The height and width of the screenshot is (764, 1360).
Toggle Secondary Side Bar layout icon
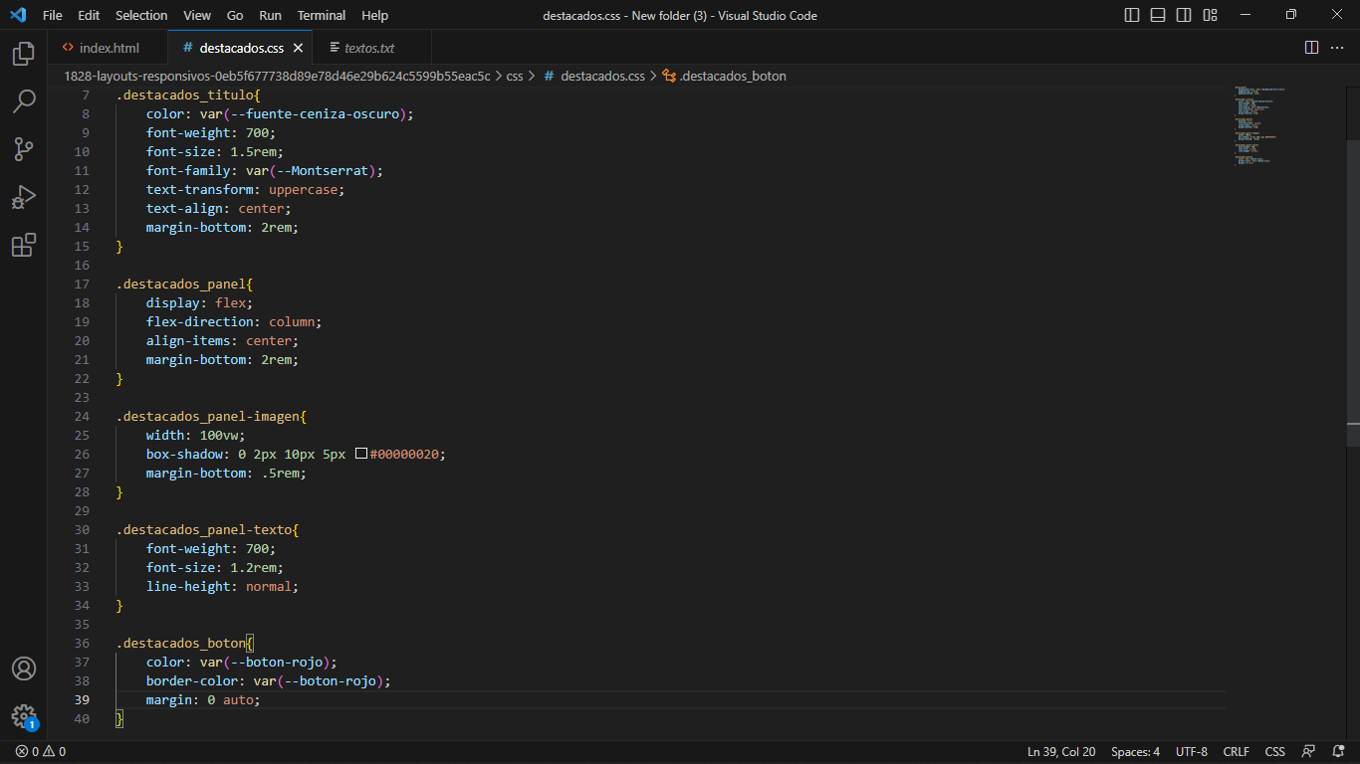(1184, 15)
